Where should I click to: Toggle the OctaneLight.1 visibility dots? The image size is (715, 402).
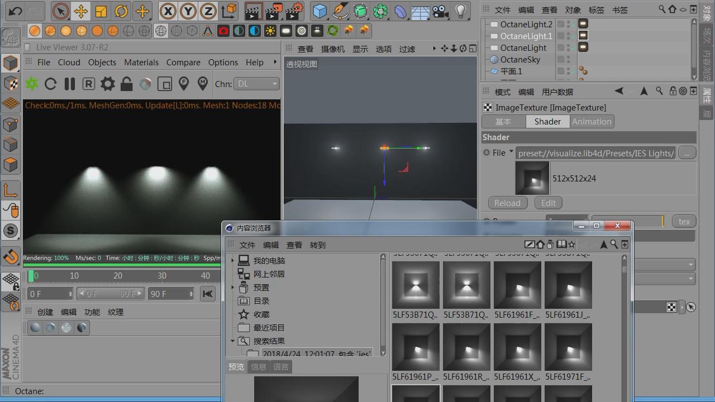pos(568,36)
